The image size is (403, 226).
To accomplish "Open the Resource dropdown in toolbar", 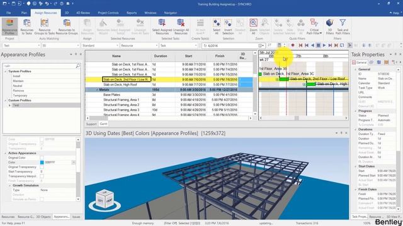I will (x=157, y=45).
